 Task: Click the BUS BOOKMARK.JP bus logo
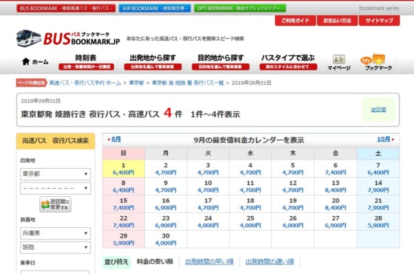pos(68,39)
